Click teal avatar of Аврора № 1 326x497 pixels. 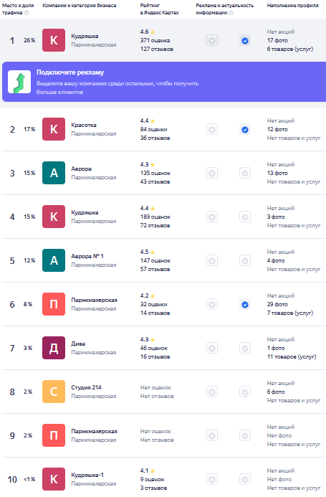54,260
